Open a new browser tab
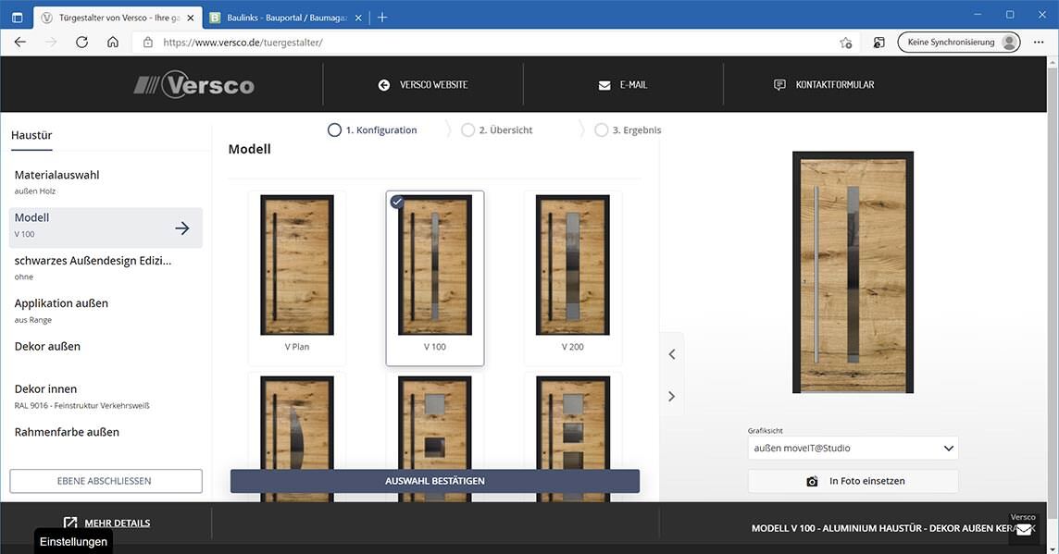The height and width of the screenshot is (554, 1059). click(382, 18)
